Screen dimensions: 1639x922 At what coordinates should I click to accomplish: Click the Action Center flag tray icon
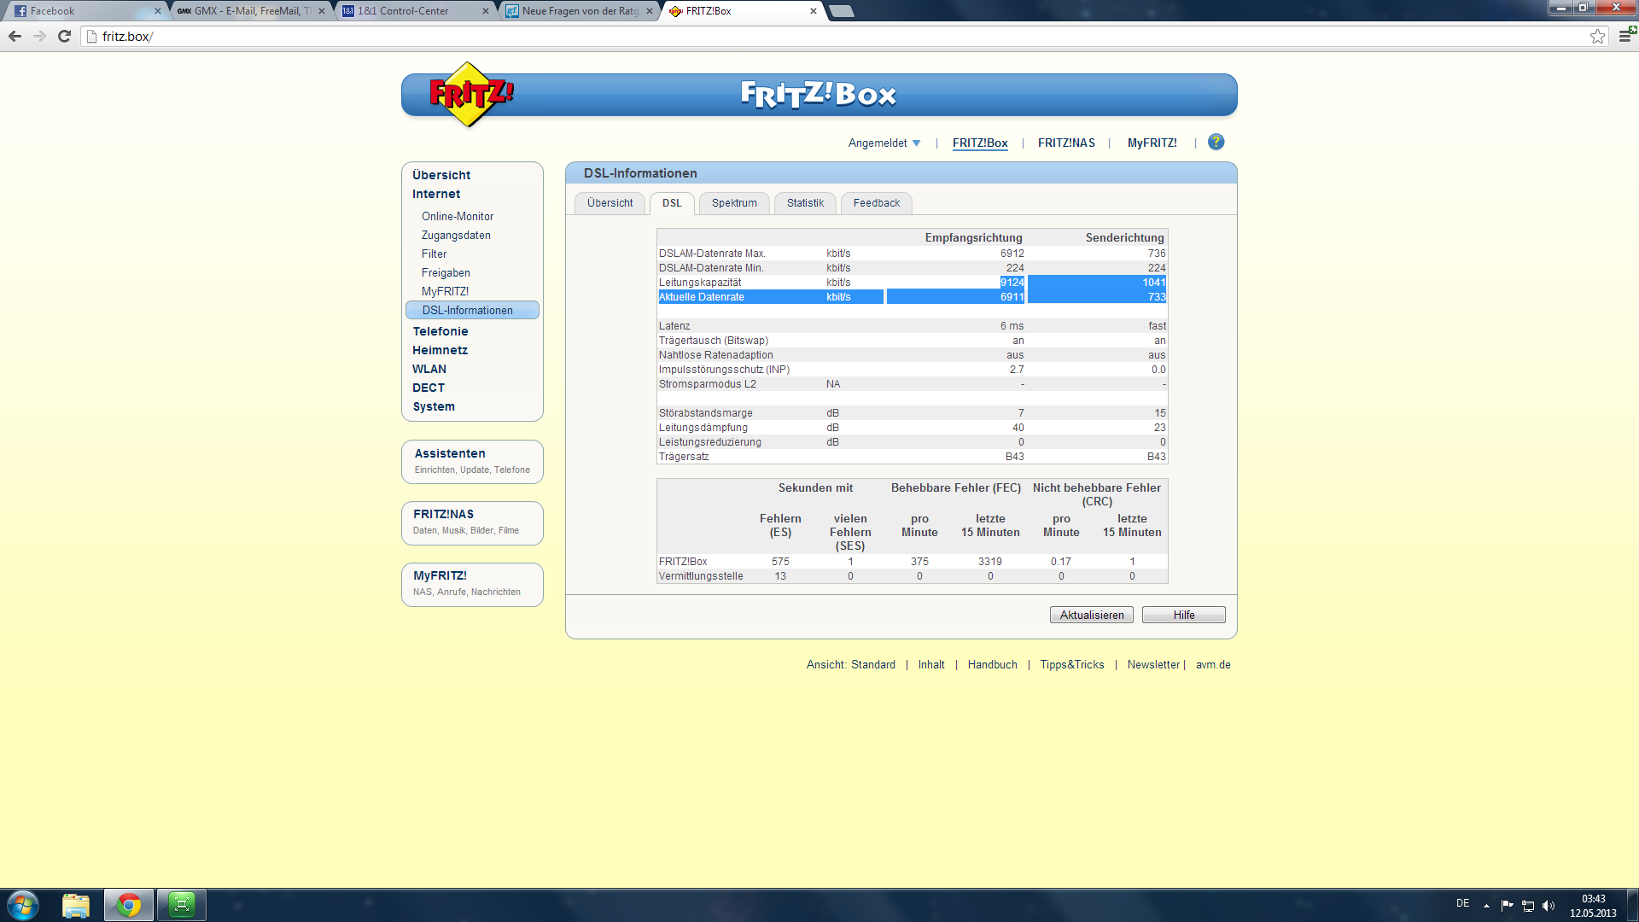coord(1508,906)
